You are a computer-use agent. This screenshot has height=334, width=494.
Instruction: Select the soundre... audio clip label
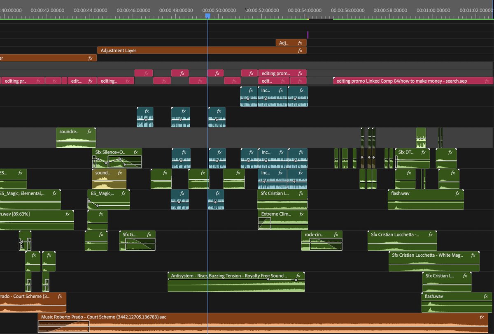coord(68,132)
